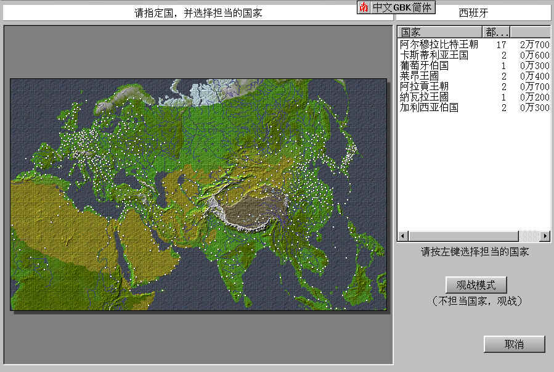
Task: Pick 莱昂王國 from the country list
Action: click(x=419, y=76)
